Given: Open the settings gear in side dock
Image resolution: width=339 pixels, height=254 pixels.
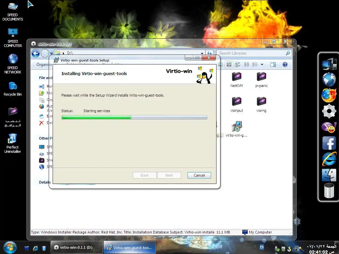Looking at the screenshot, I should point(329,111).
